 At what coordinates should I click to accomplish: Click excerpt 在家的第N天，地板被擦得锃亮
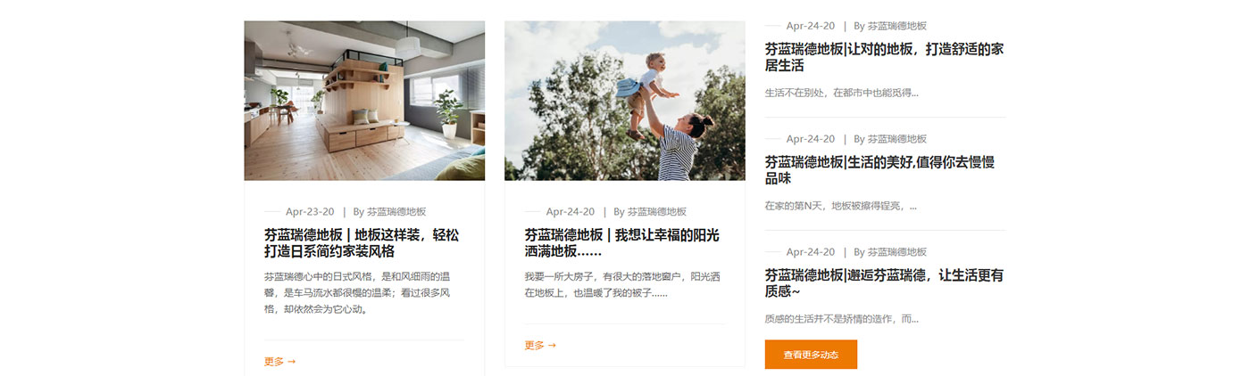pos(840,206)
